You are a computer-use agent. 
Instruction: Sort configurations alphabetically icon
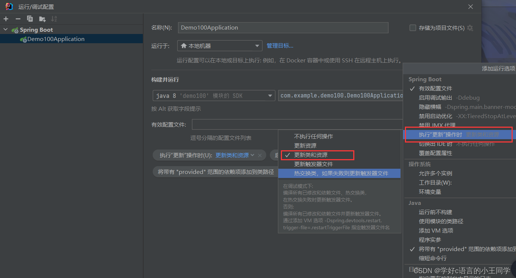click(54, 19)
